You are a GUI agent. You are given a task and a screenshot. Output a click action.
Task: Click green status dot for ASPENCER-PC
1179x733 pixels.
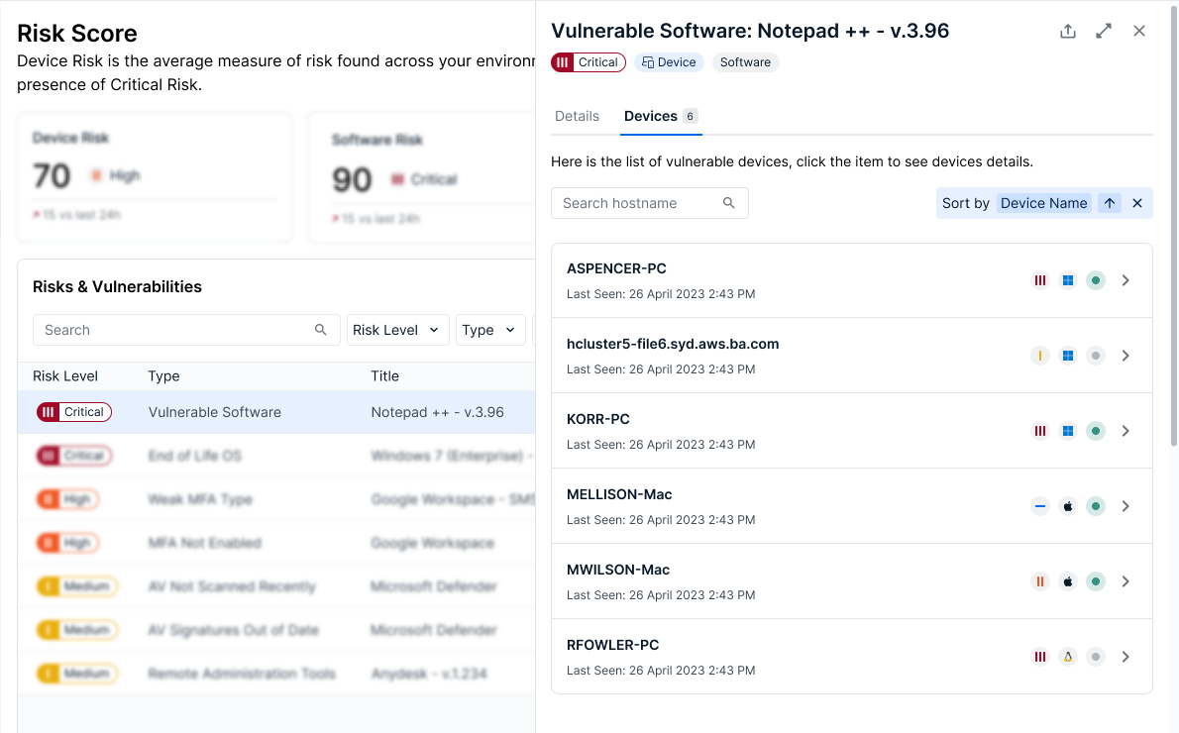(1096, 280)
